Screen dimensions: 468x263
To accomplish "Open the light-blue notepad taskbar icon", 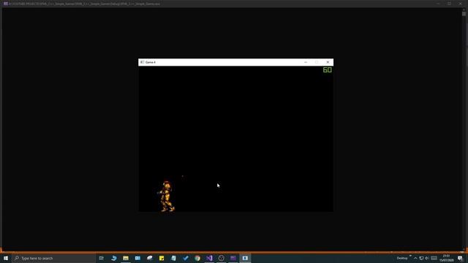I will [x=173, y=258].
